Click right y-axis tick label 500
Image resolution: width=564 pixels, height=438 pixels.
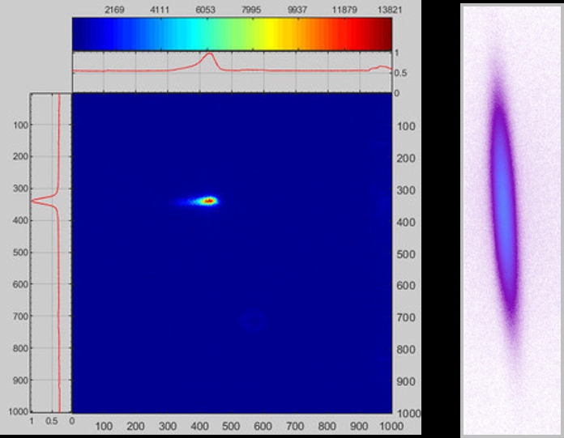(406, 254)
